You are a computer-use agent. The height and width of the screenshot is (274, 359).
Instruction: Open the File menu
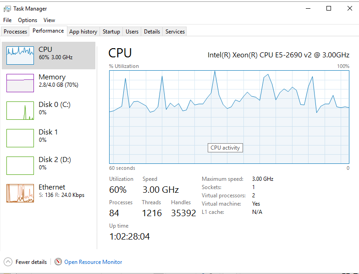pos(7,20)
